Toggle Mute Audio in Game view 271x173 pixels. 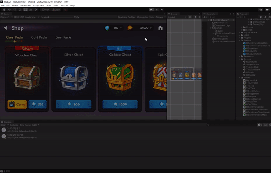click(142, 17)
